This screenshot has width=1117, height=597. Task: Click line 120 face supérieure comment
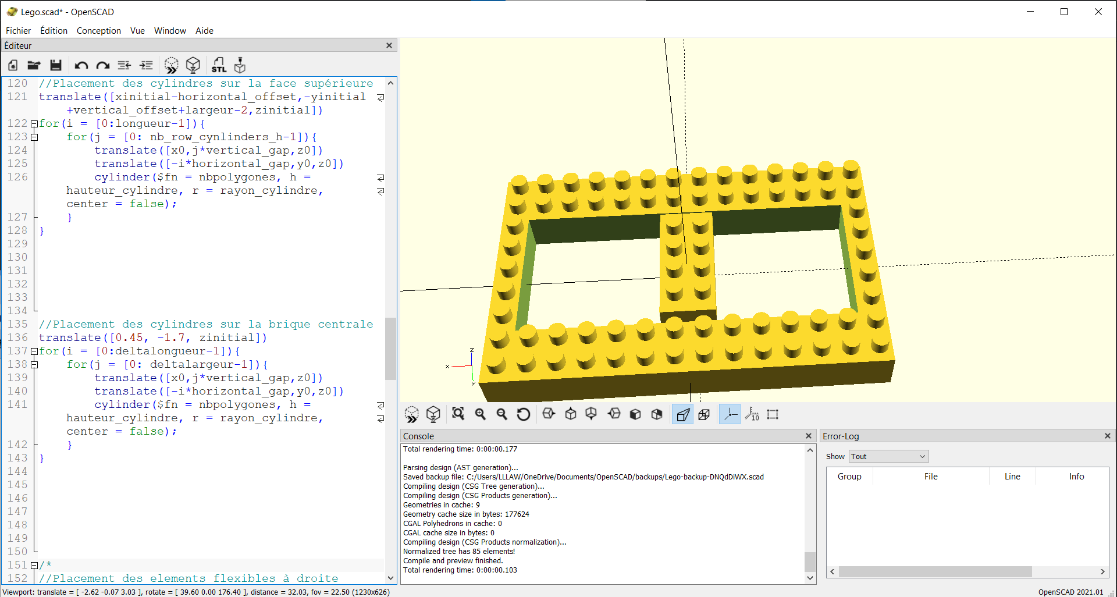click(x=205, y=84)
